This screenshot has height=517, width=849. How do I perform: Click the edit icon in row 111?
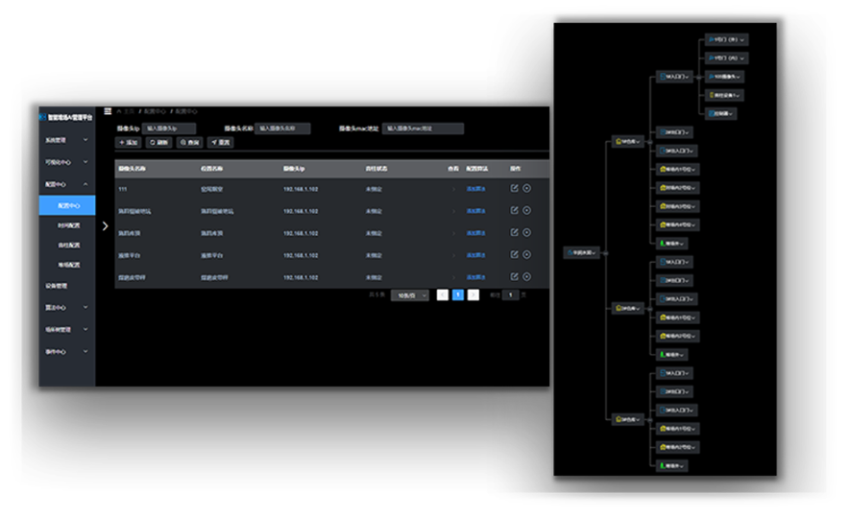[x=515, y=188]
